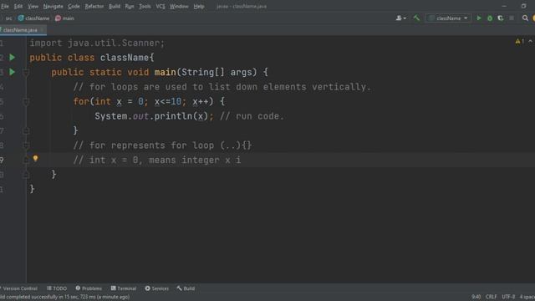Click the className identifier in the class declaration
Screen dimensions: 535x301
click(x=125, y=58)
